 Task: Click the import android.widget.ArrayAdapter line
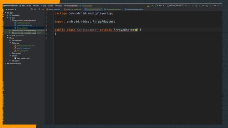click(x=85, y=22)
